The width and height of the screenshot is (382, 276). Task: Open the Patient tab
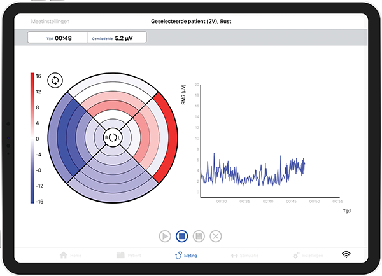(x=129, y=255)
